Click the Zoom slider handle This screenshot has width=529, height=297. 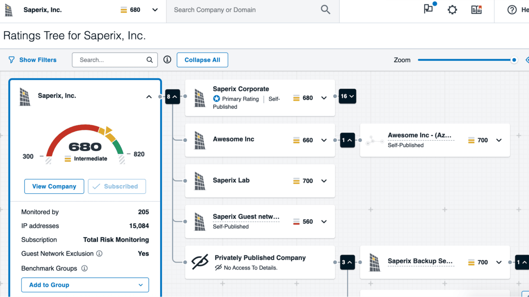514,60
